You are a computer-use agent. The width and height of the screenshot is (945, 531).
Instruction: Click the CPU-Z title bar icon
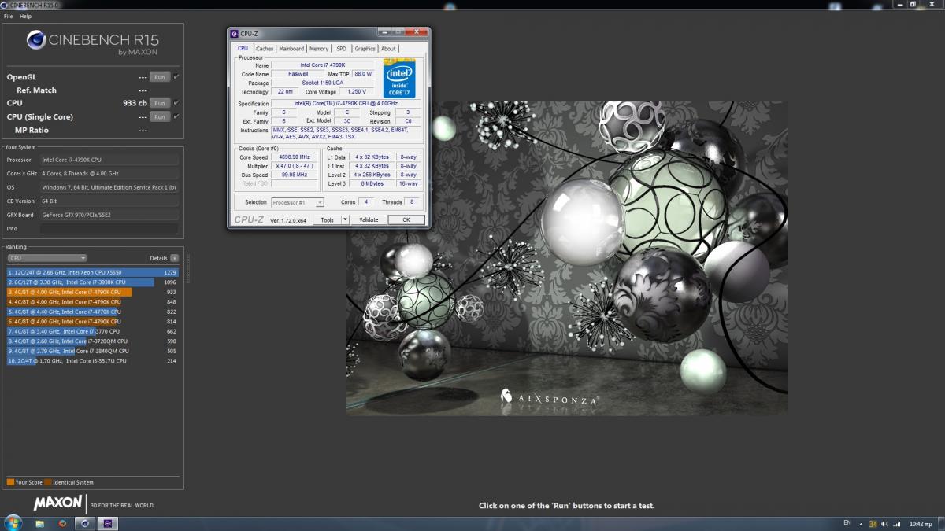click(234, 34)
